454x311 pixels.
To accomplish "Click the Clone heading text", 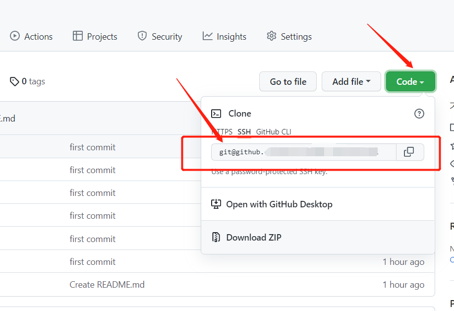I will click(x=240, y=114).
